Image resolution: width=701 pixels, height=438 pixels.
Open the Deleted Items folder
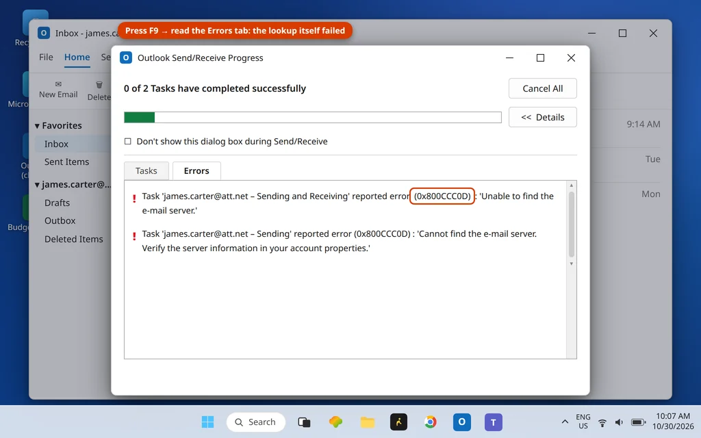[73, 239]
